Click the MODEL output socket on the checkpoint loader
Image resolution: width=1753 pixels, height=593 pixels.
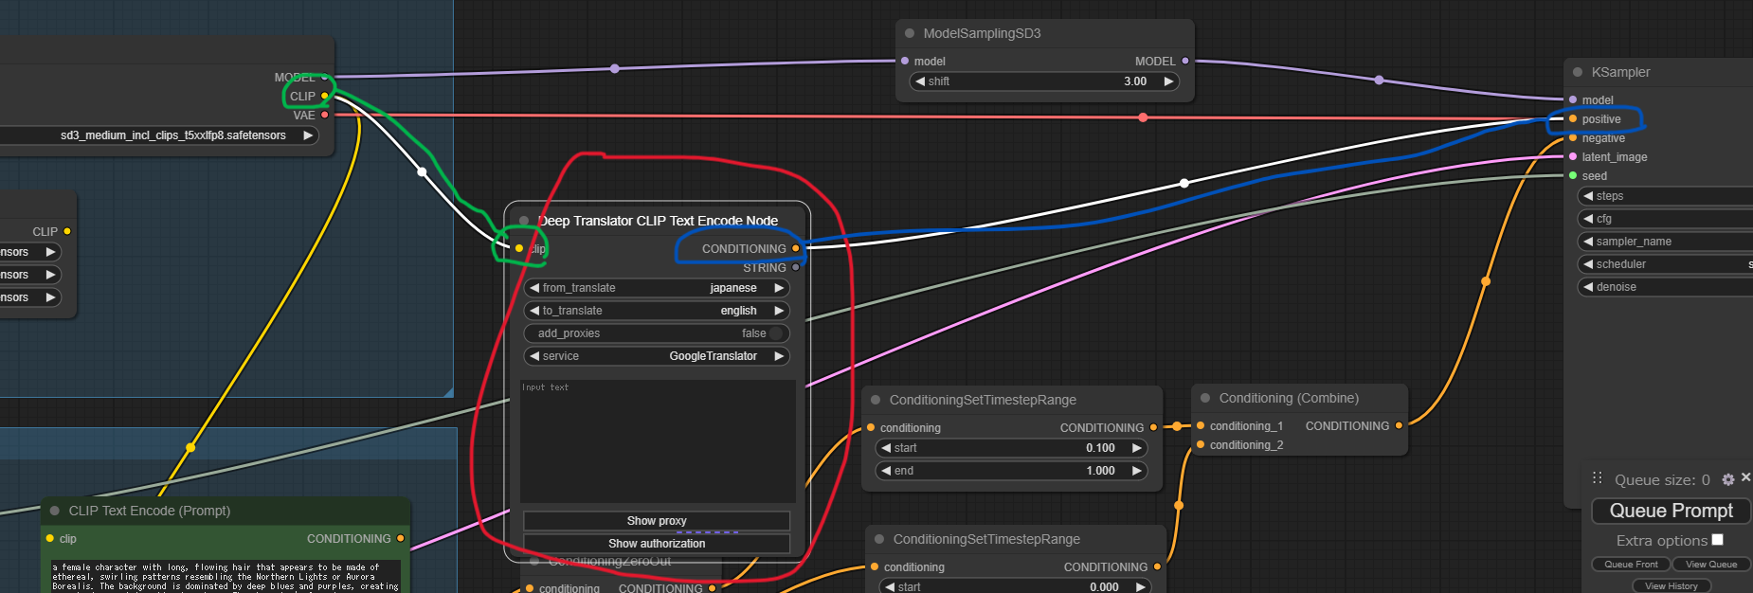pos(325,77)
